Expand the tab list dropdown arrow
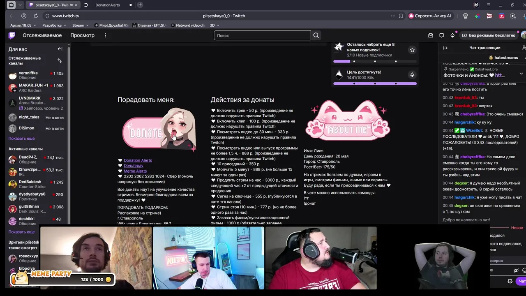The width and height of the screenshot is (526, 296). click(x=20, y=5)
